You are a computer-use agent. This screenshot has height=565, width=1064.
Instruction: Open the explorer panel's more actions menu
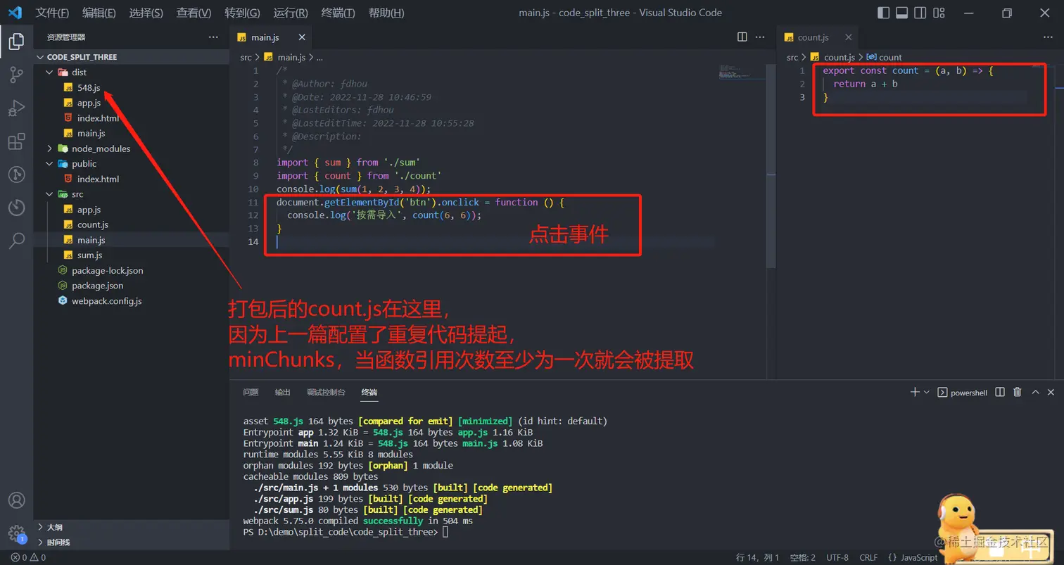(213, 37)
